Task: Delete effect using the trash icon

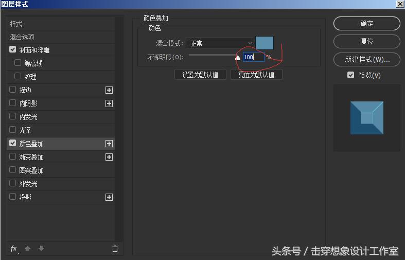Action: coord(115,249)
